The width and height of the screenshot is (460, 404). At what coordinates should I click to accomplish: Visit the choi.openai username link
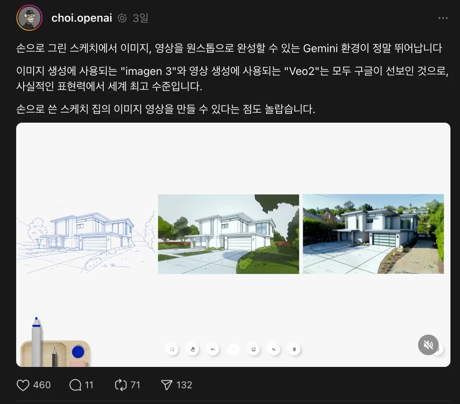coord(82,18)
